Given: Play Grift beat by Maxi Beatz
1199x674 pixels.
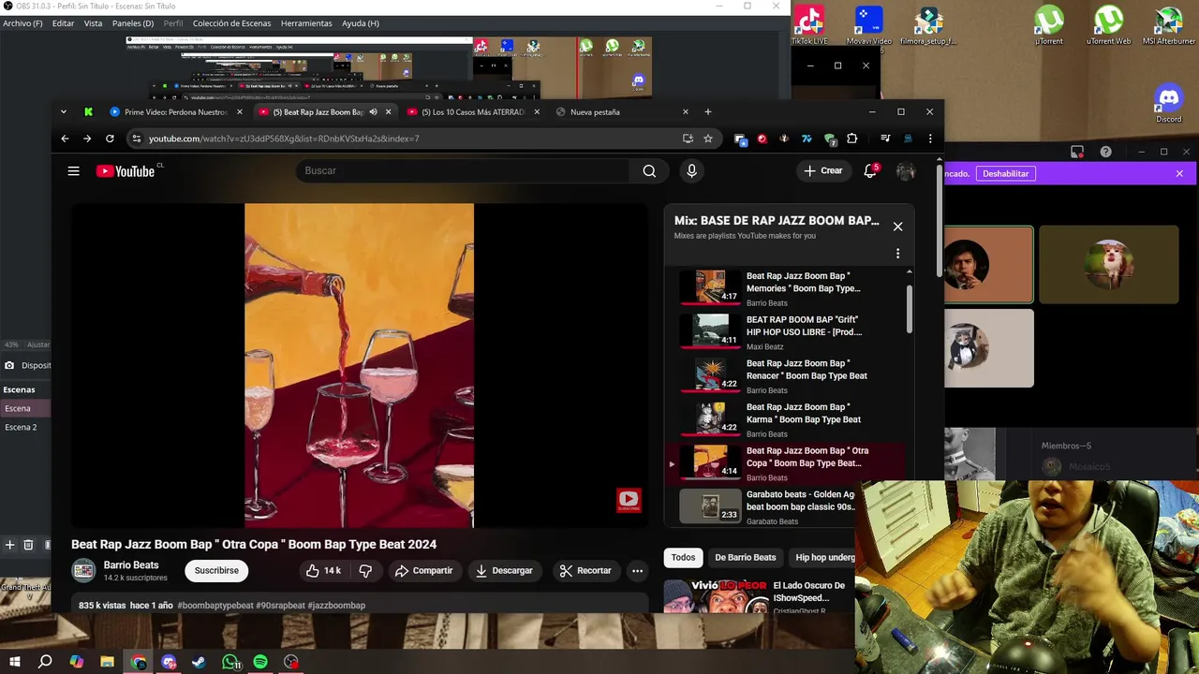Looking at the screenshot, I should [787, 331].
